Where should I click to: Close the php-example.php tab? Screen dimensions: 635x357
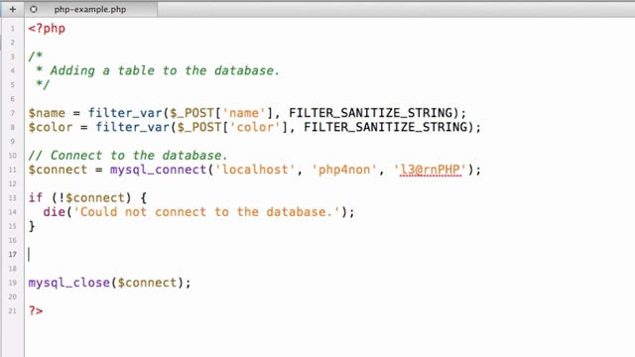34,9
